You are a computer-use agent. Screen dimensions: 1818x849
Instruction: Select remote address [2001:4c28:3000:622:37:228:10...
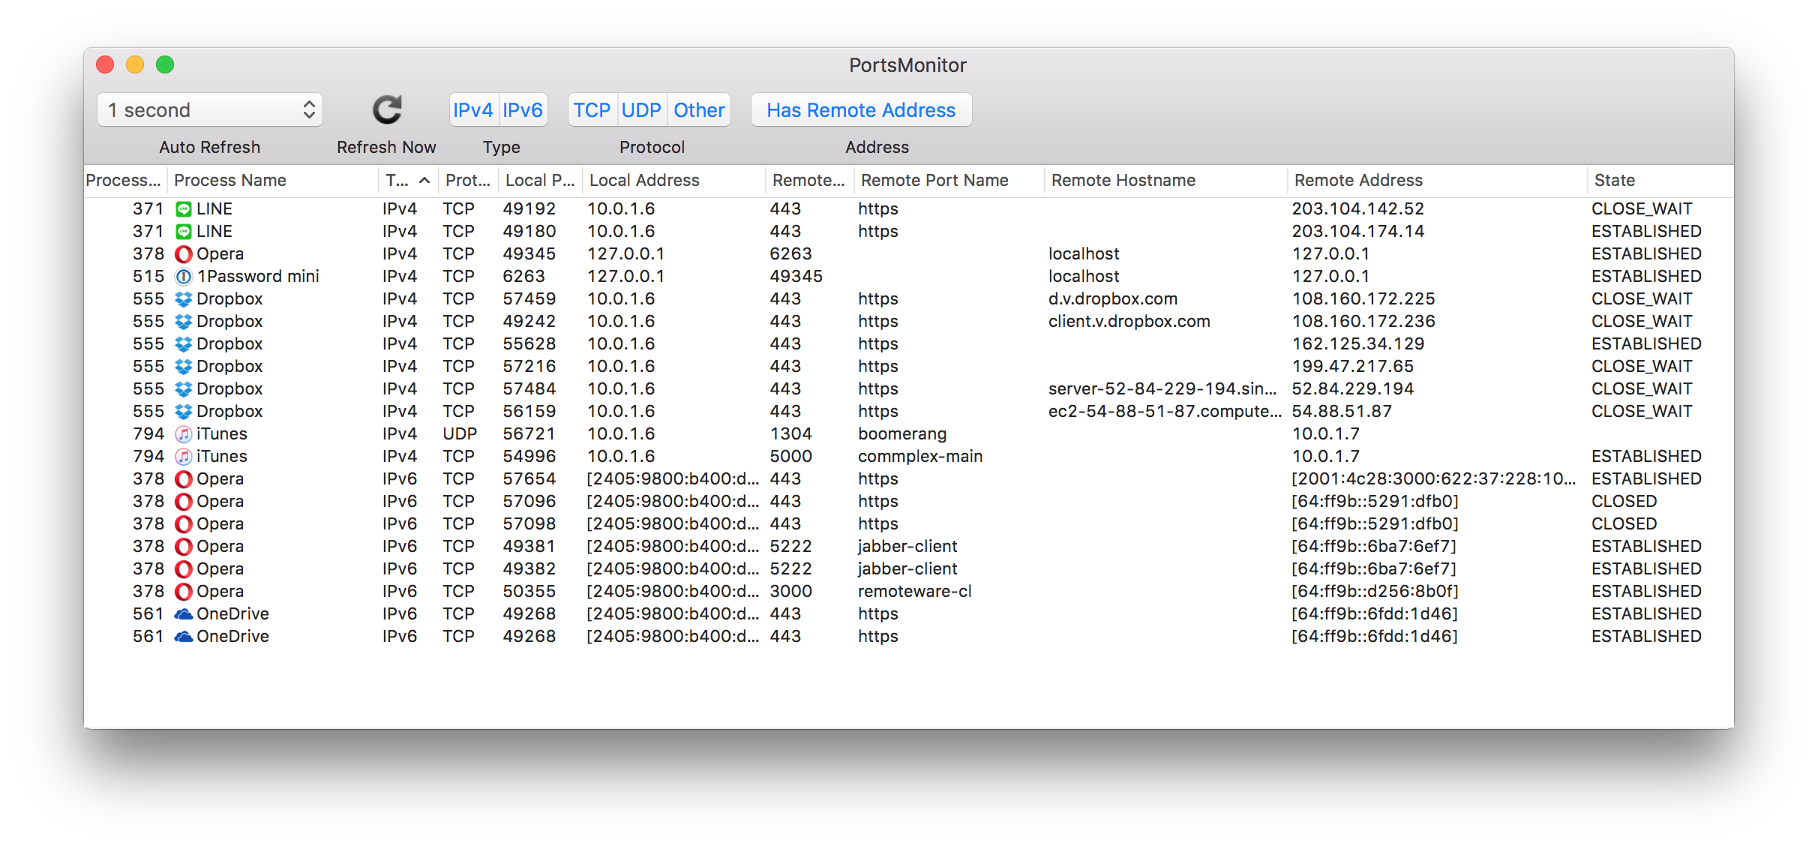[x=1433, y=479]
